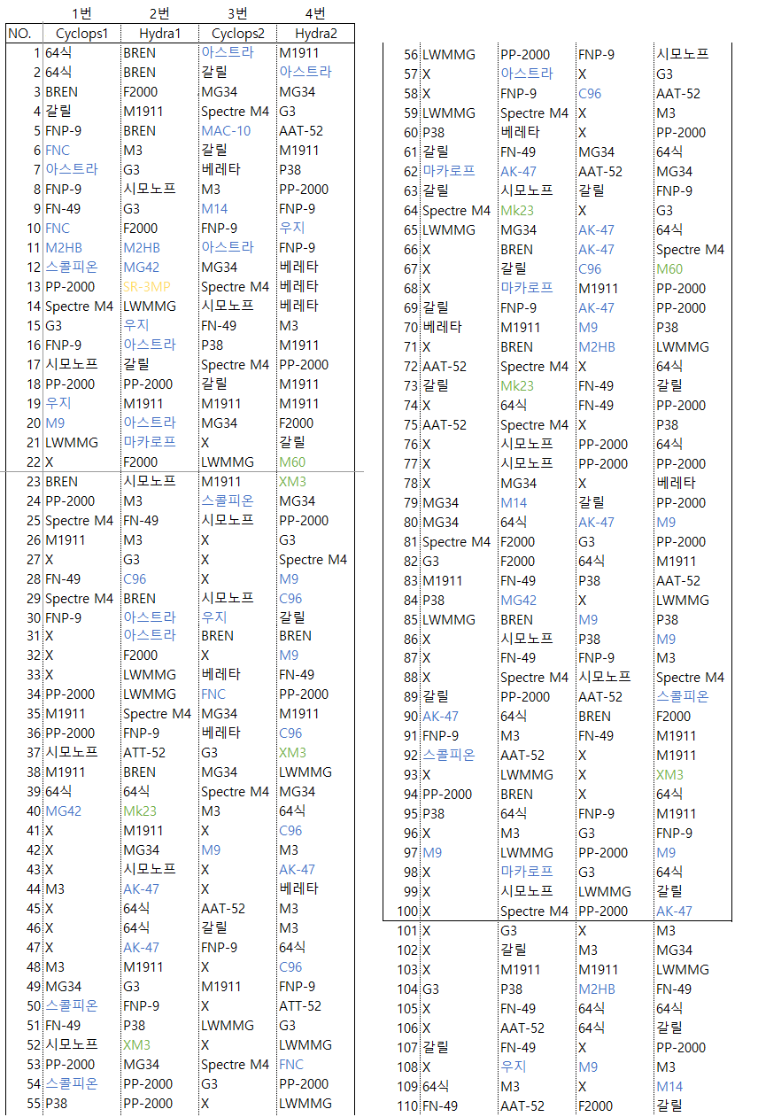
Task: Click the F2000 cell in row 110
Action: coord(595,1105)
